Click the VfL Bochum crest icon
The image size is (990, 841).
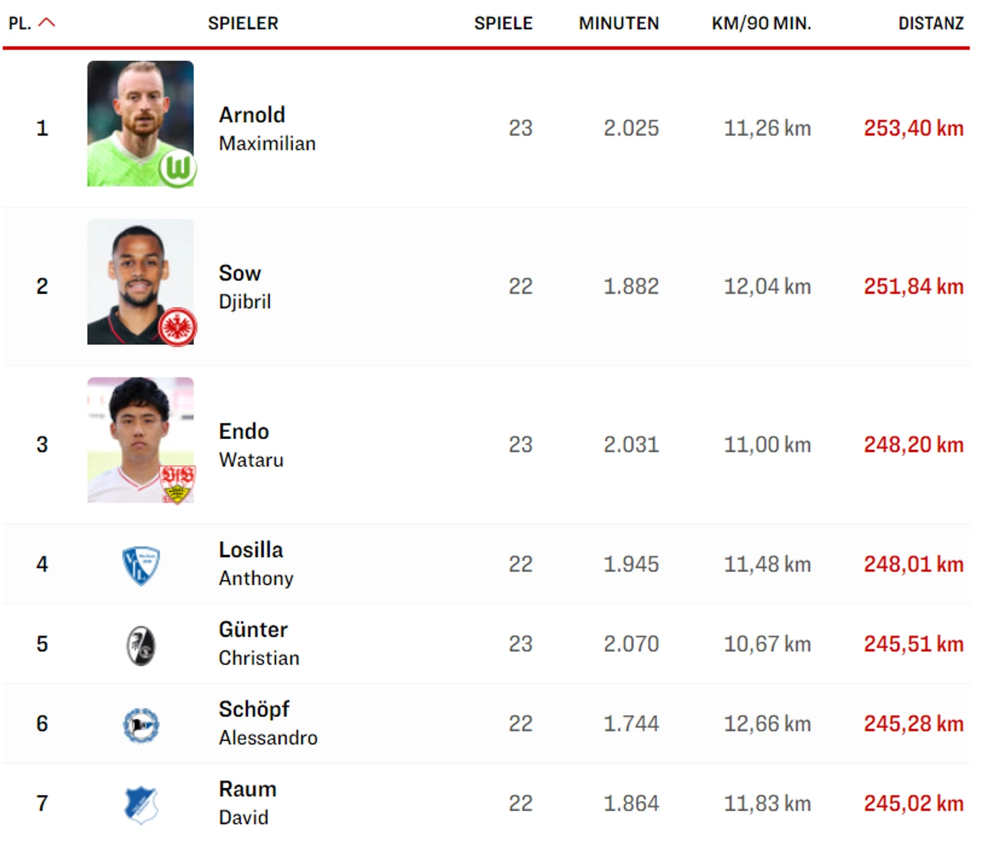point(141,565)
